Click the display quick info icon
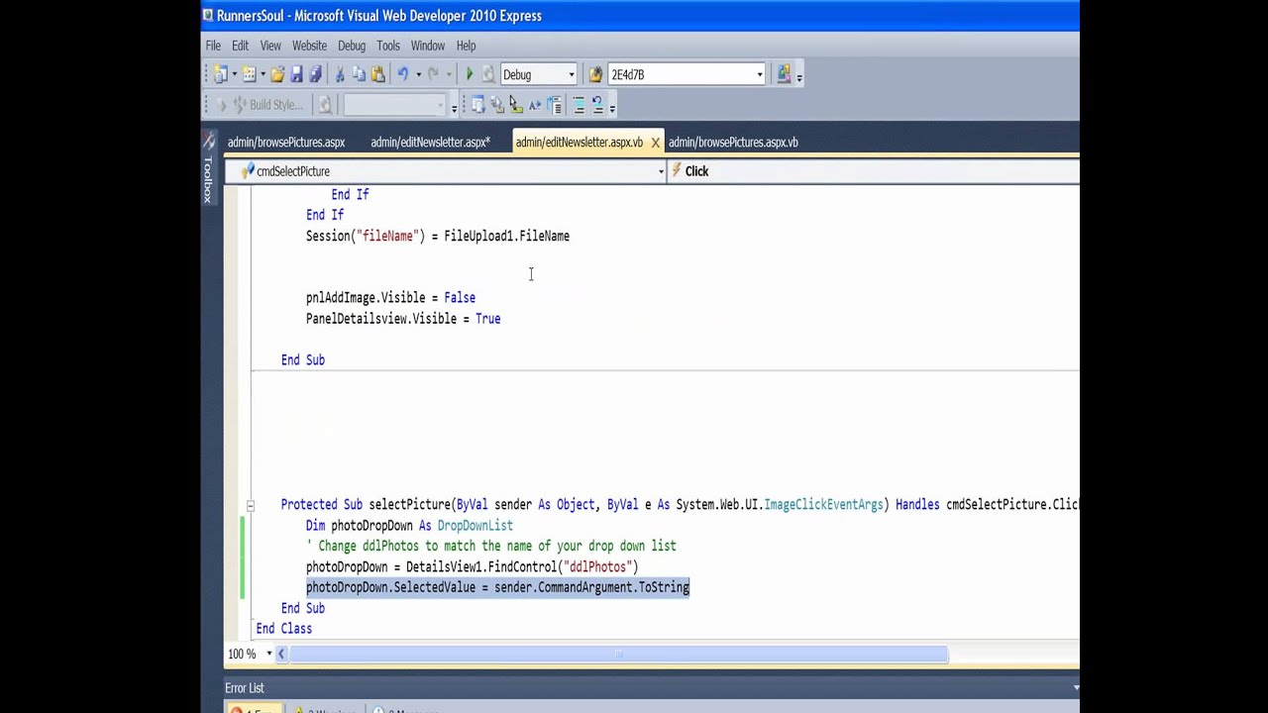This screenshot has height=713, width=1268. click(515, 104)
